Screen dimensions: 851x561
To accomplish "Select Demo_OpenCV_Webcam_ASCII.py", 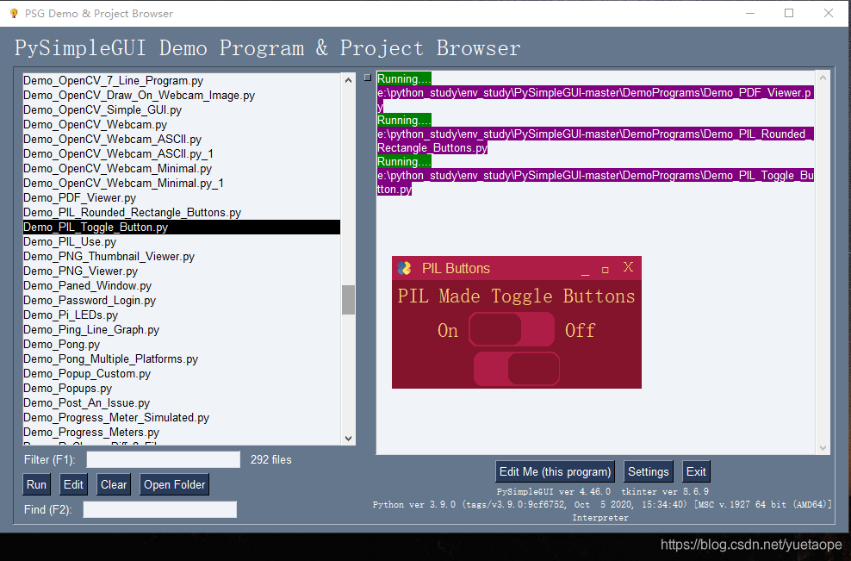I will [x=181, y=139].
